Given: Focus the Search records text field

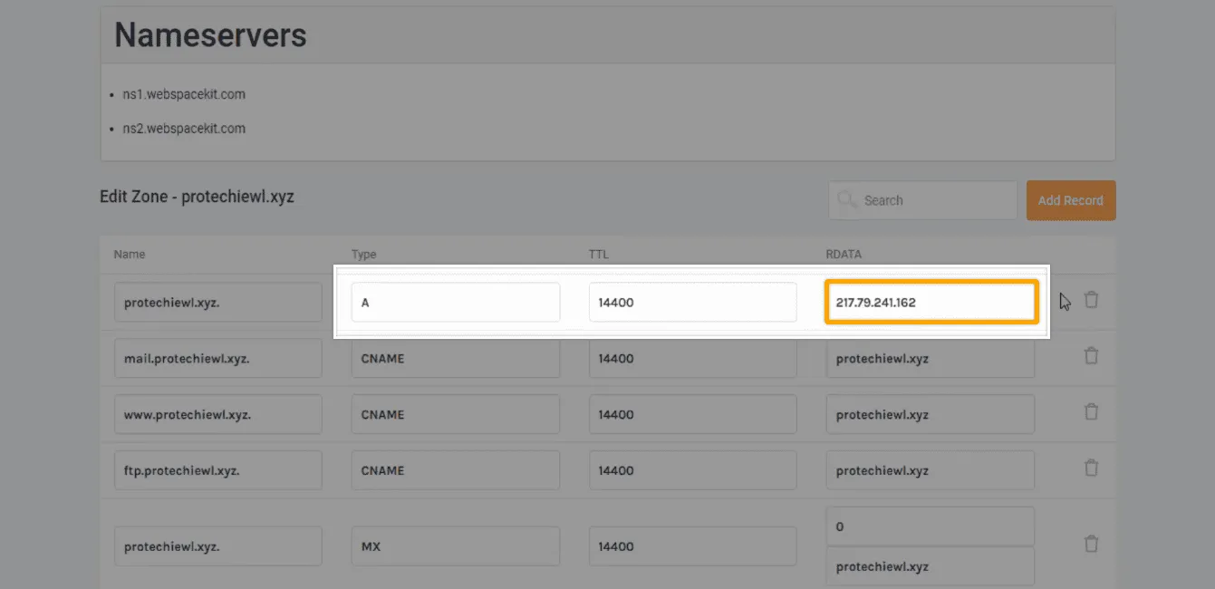Looking at the screenshot, I should (x=933, y=200).
